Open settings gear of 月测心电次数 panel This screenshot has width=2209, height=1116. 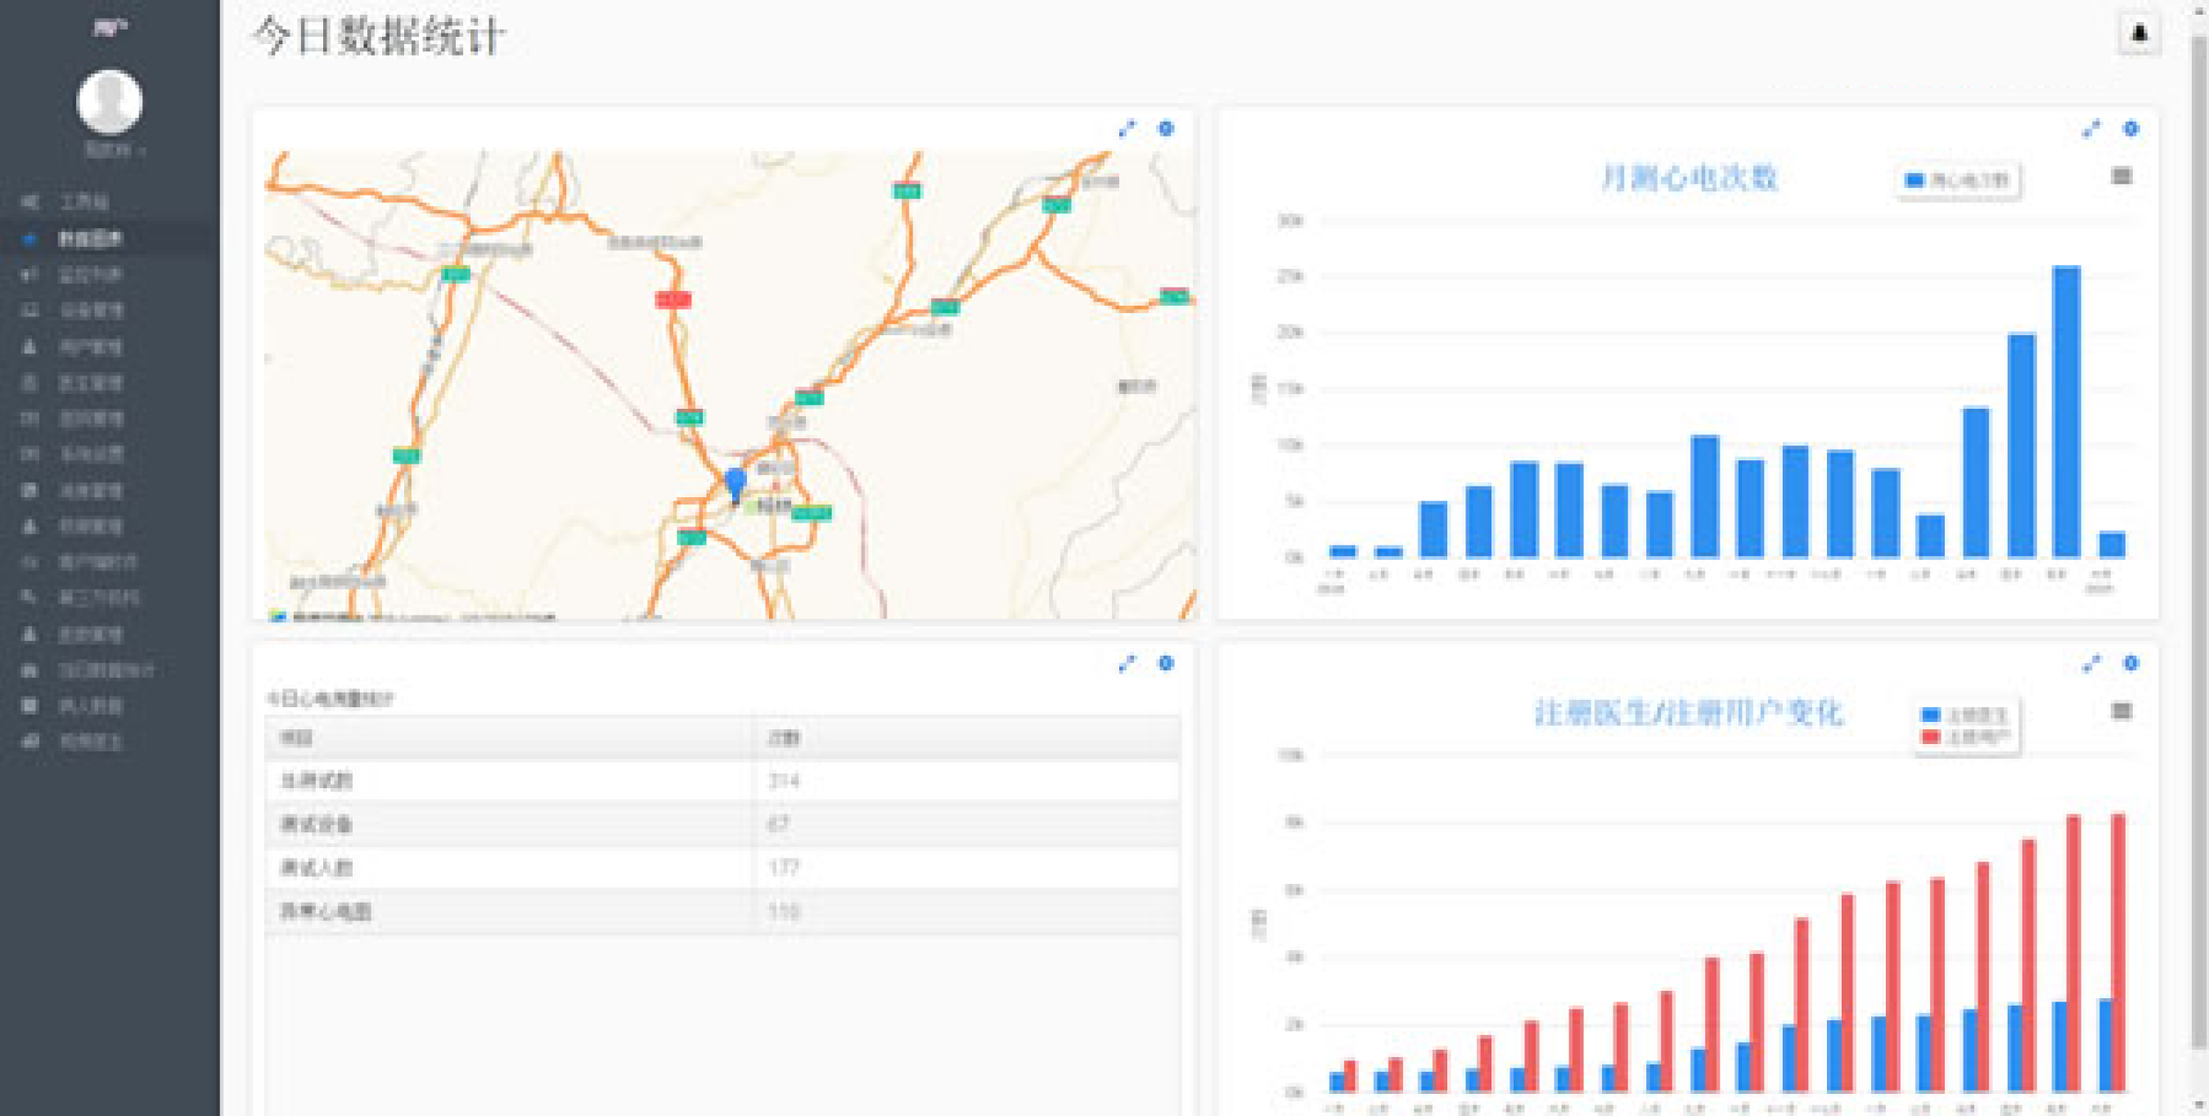pyautogui.click(x=2130, y=128)
